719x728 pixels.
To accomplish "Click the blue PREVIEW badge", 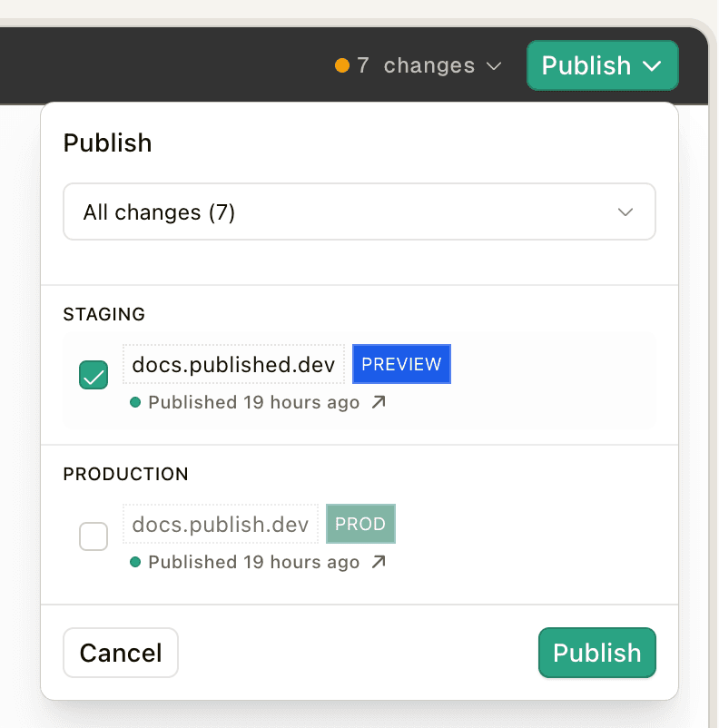I will click(x=401, y=364).
